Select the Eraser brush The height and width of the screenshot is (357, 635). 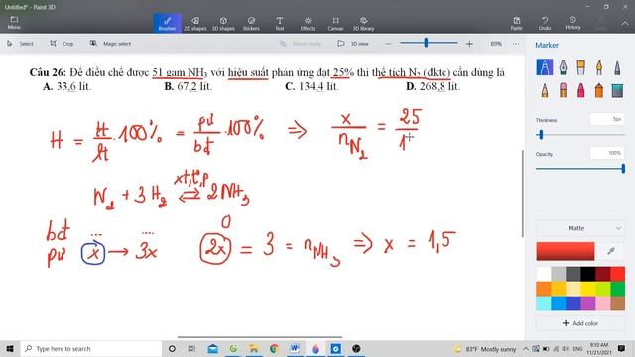point(563,90)
